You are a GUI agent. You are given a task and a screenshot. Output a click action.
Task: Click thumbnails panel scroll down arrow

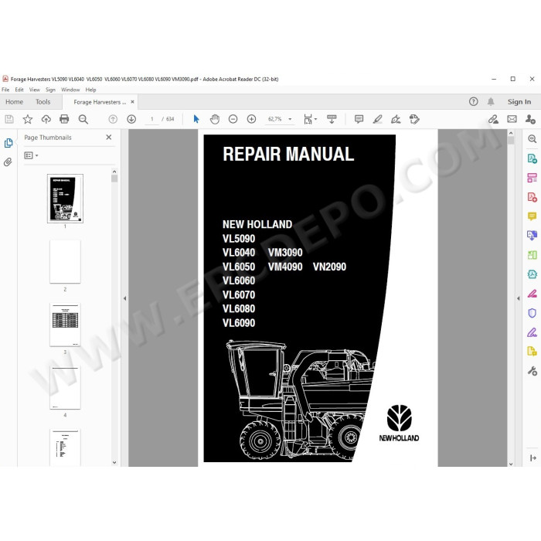pos(114,463)
